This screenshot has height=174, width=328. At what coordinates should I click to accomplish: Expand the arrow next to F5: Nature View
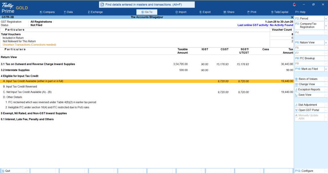tap(326, 42)
